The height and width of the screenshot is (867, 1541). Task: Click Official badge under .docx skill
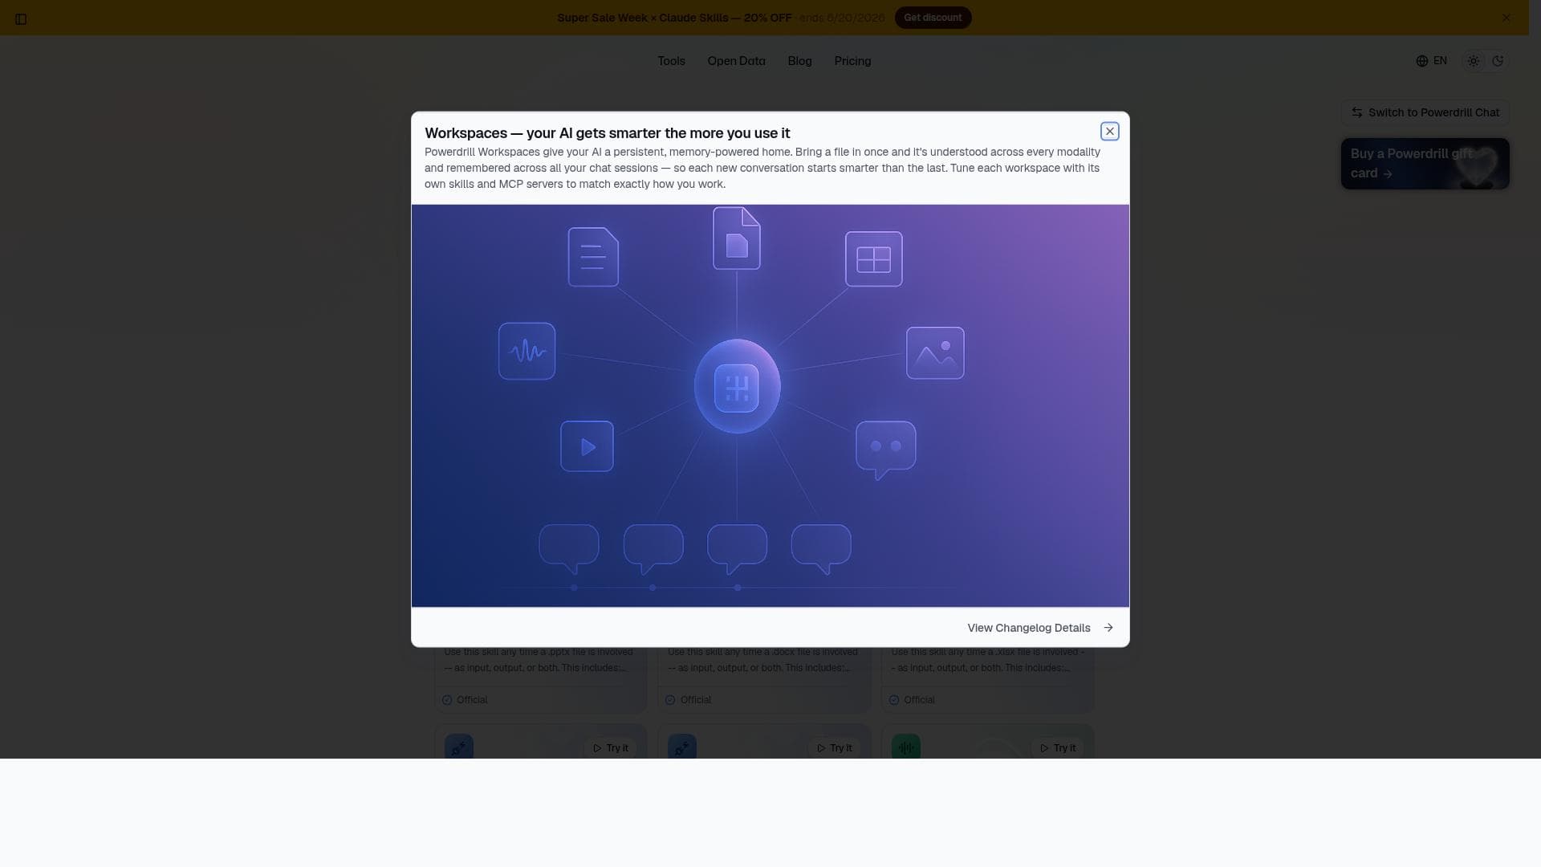point(688,700)
